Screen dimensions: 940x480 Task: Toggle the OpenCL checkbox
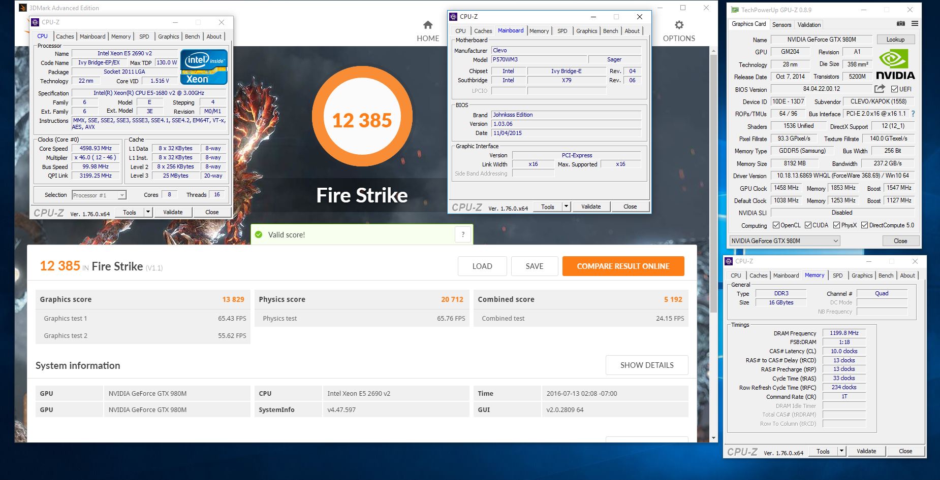tap(776, 225)
